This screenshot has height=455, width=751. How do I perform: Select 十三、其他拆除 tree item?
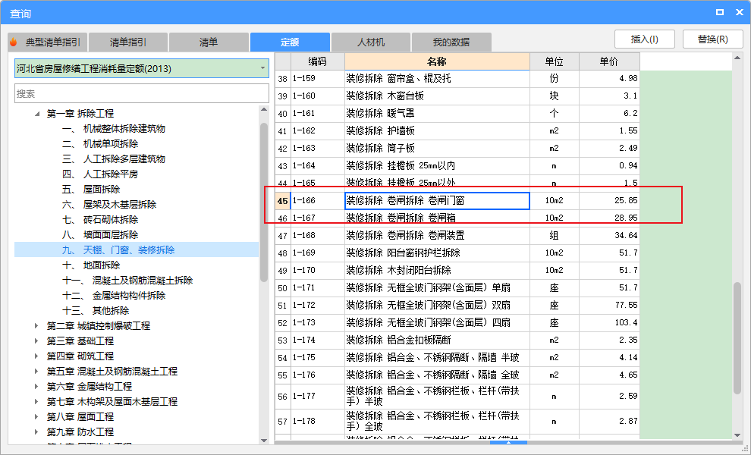tap(96, 310)
